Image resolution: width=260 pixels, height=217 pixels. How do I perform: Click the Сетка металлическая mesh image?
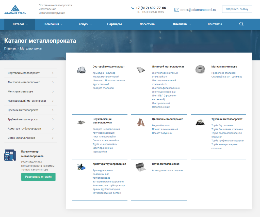(141, 167)
